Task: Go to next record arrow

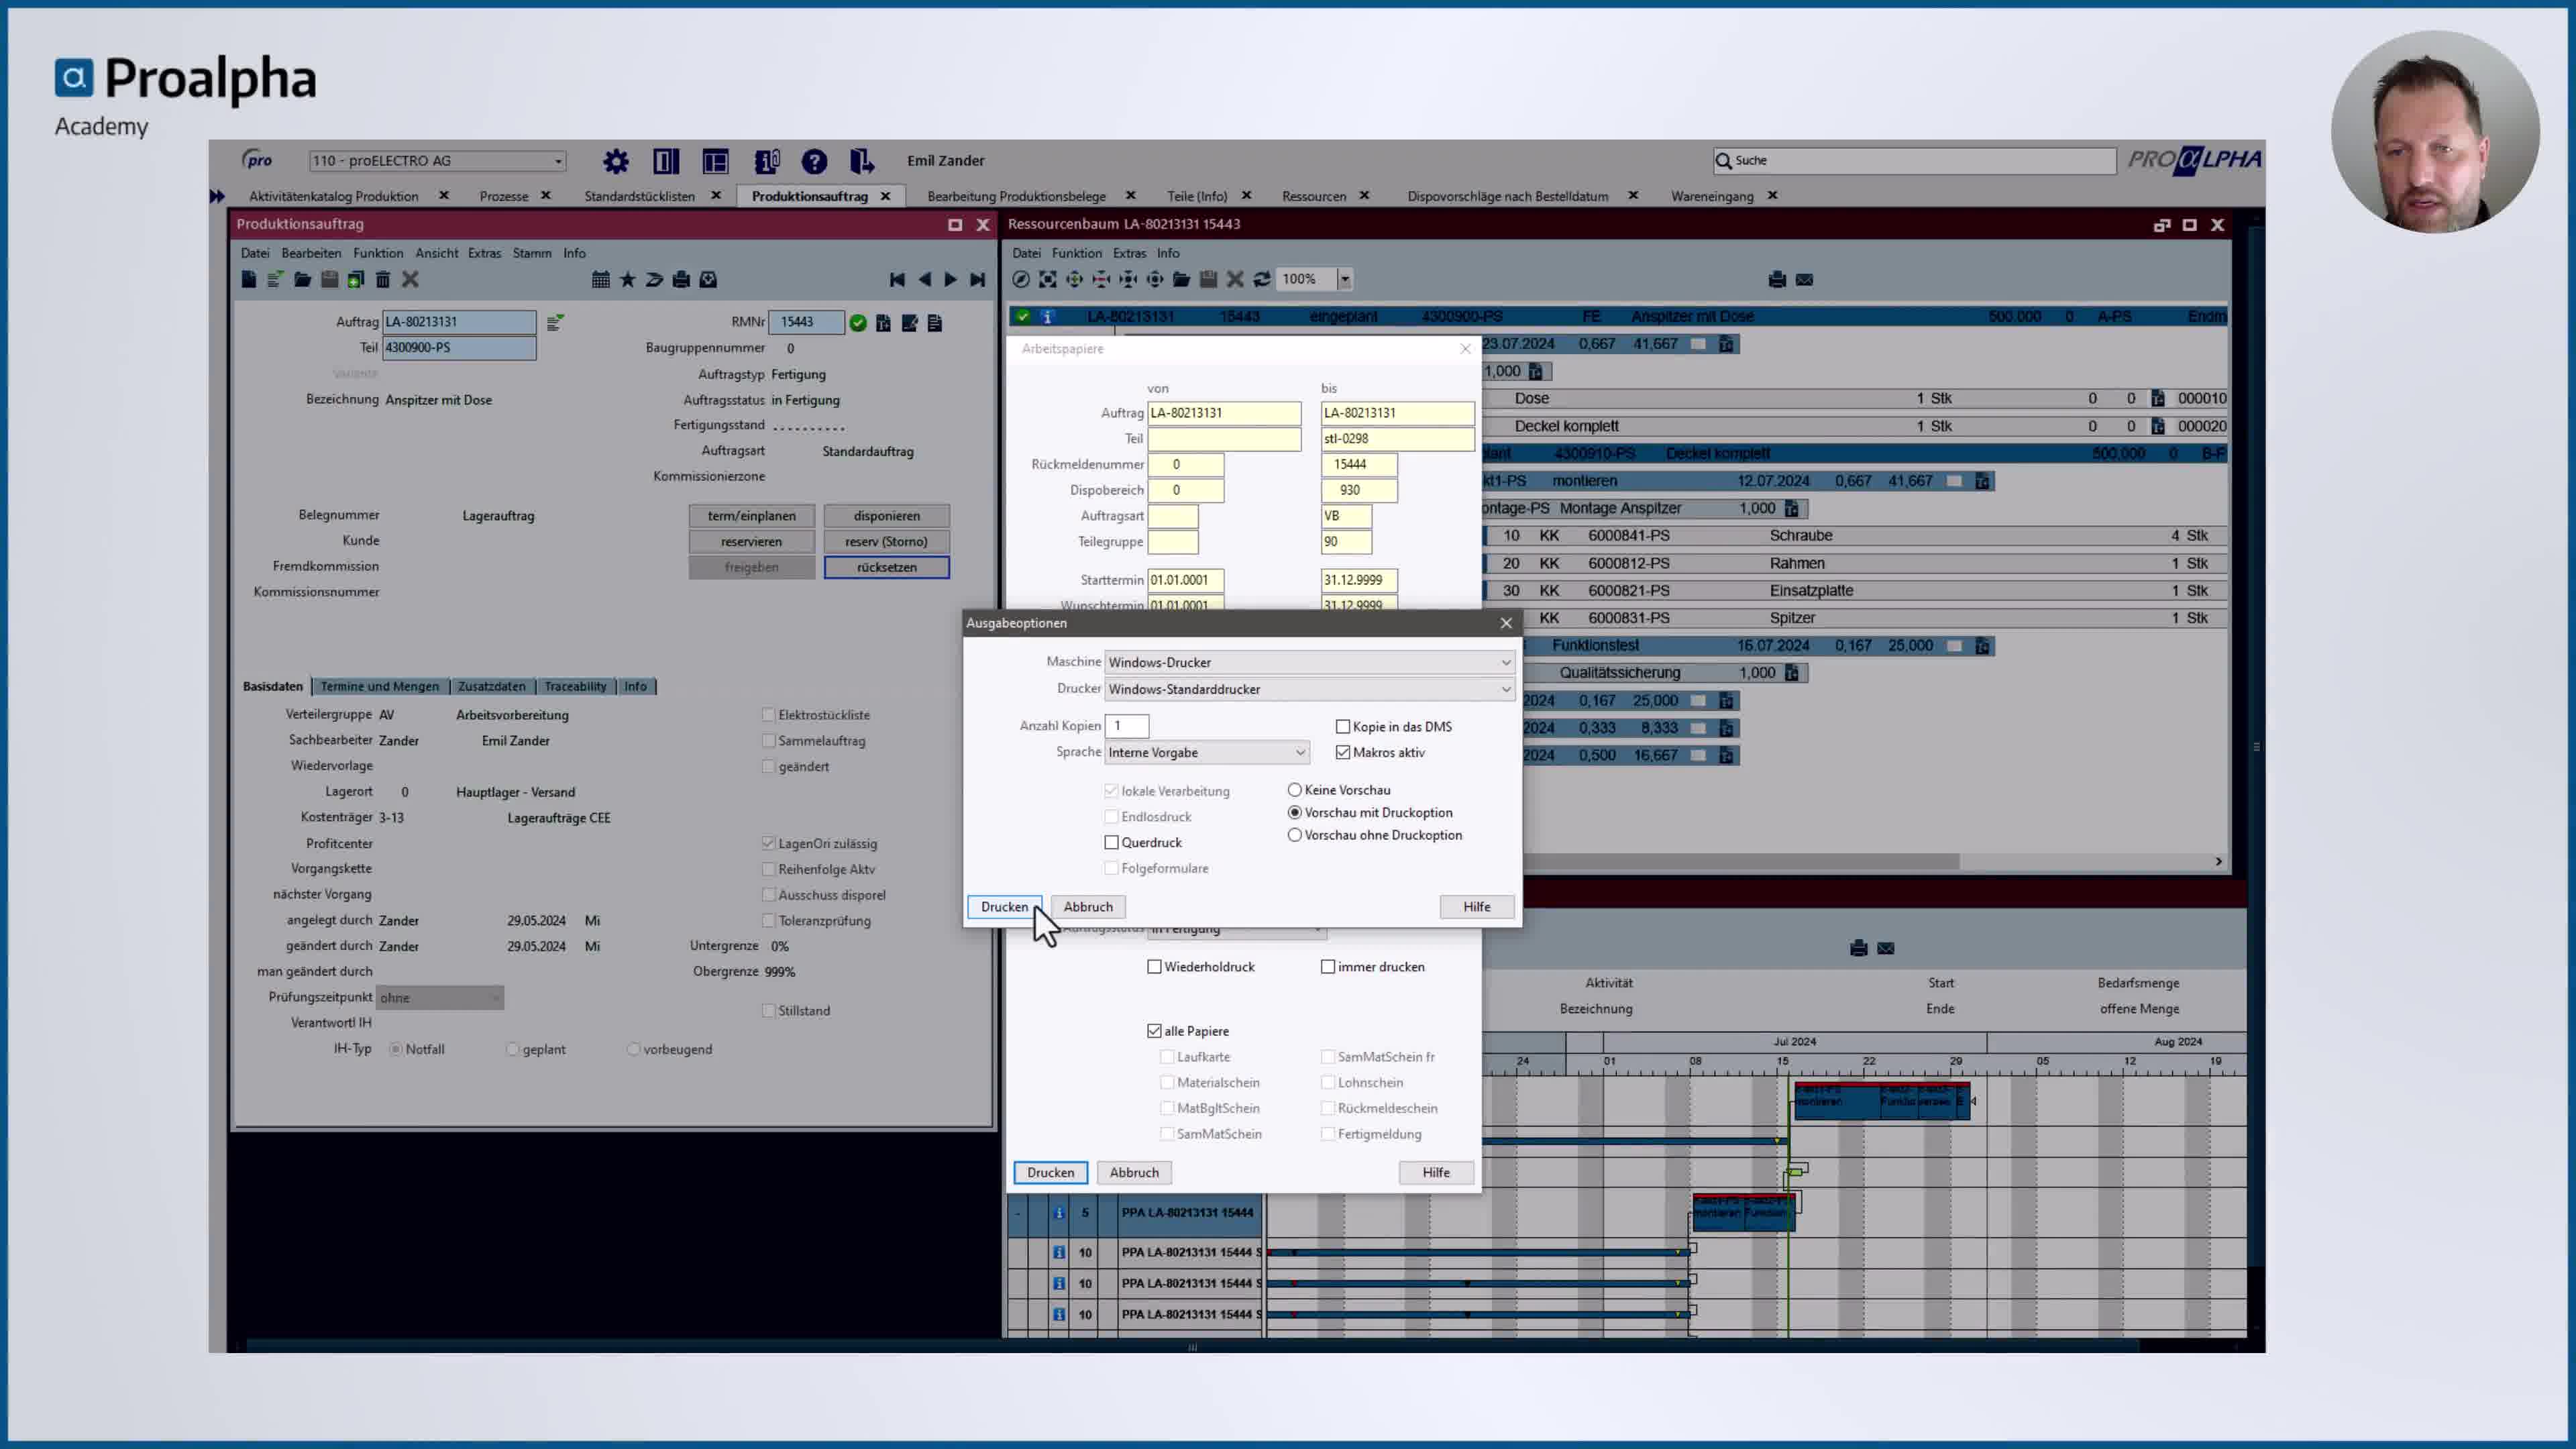Action: point(950,280)
